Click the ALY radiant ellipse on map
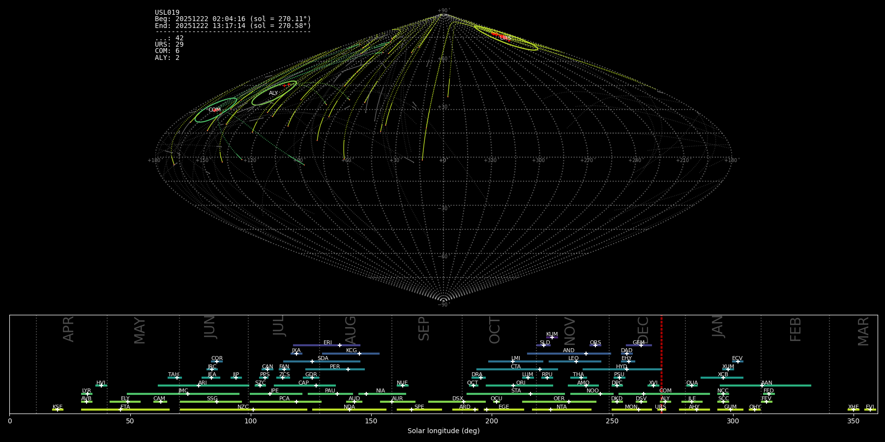 pyautogui.click(x=274, y=93)
